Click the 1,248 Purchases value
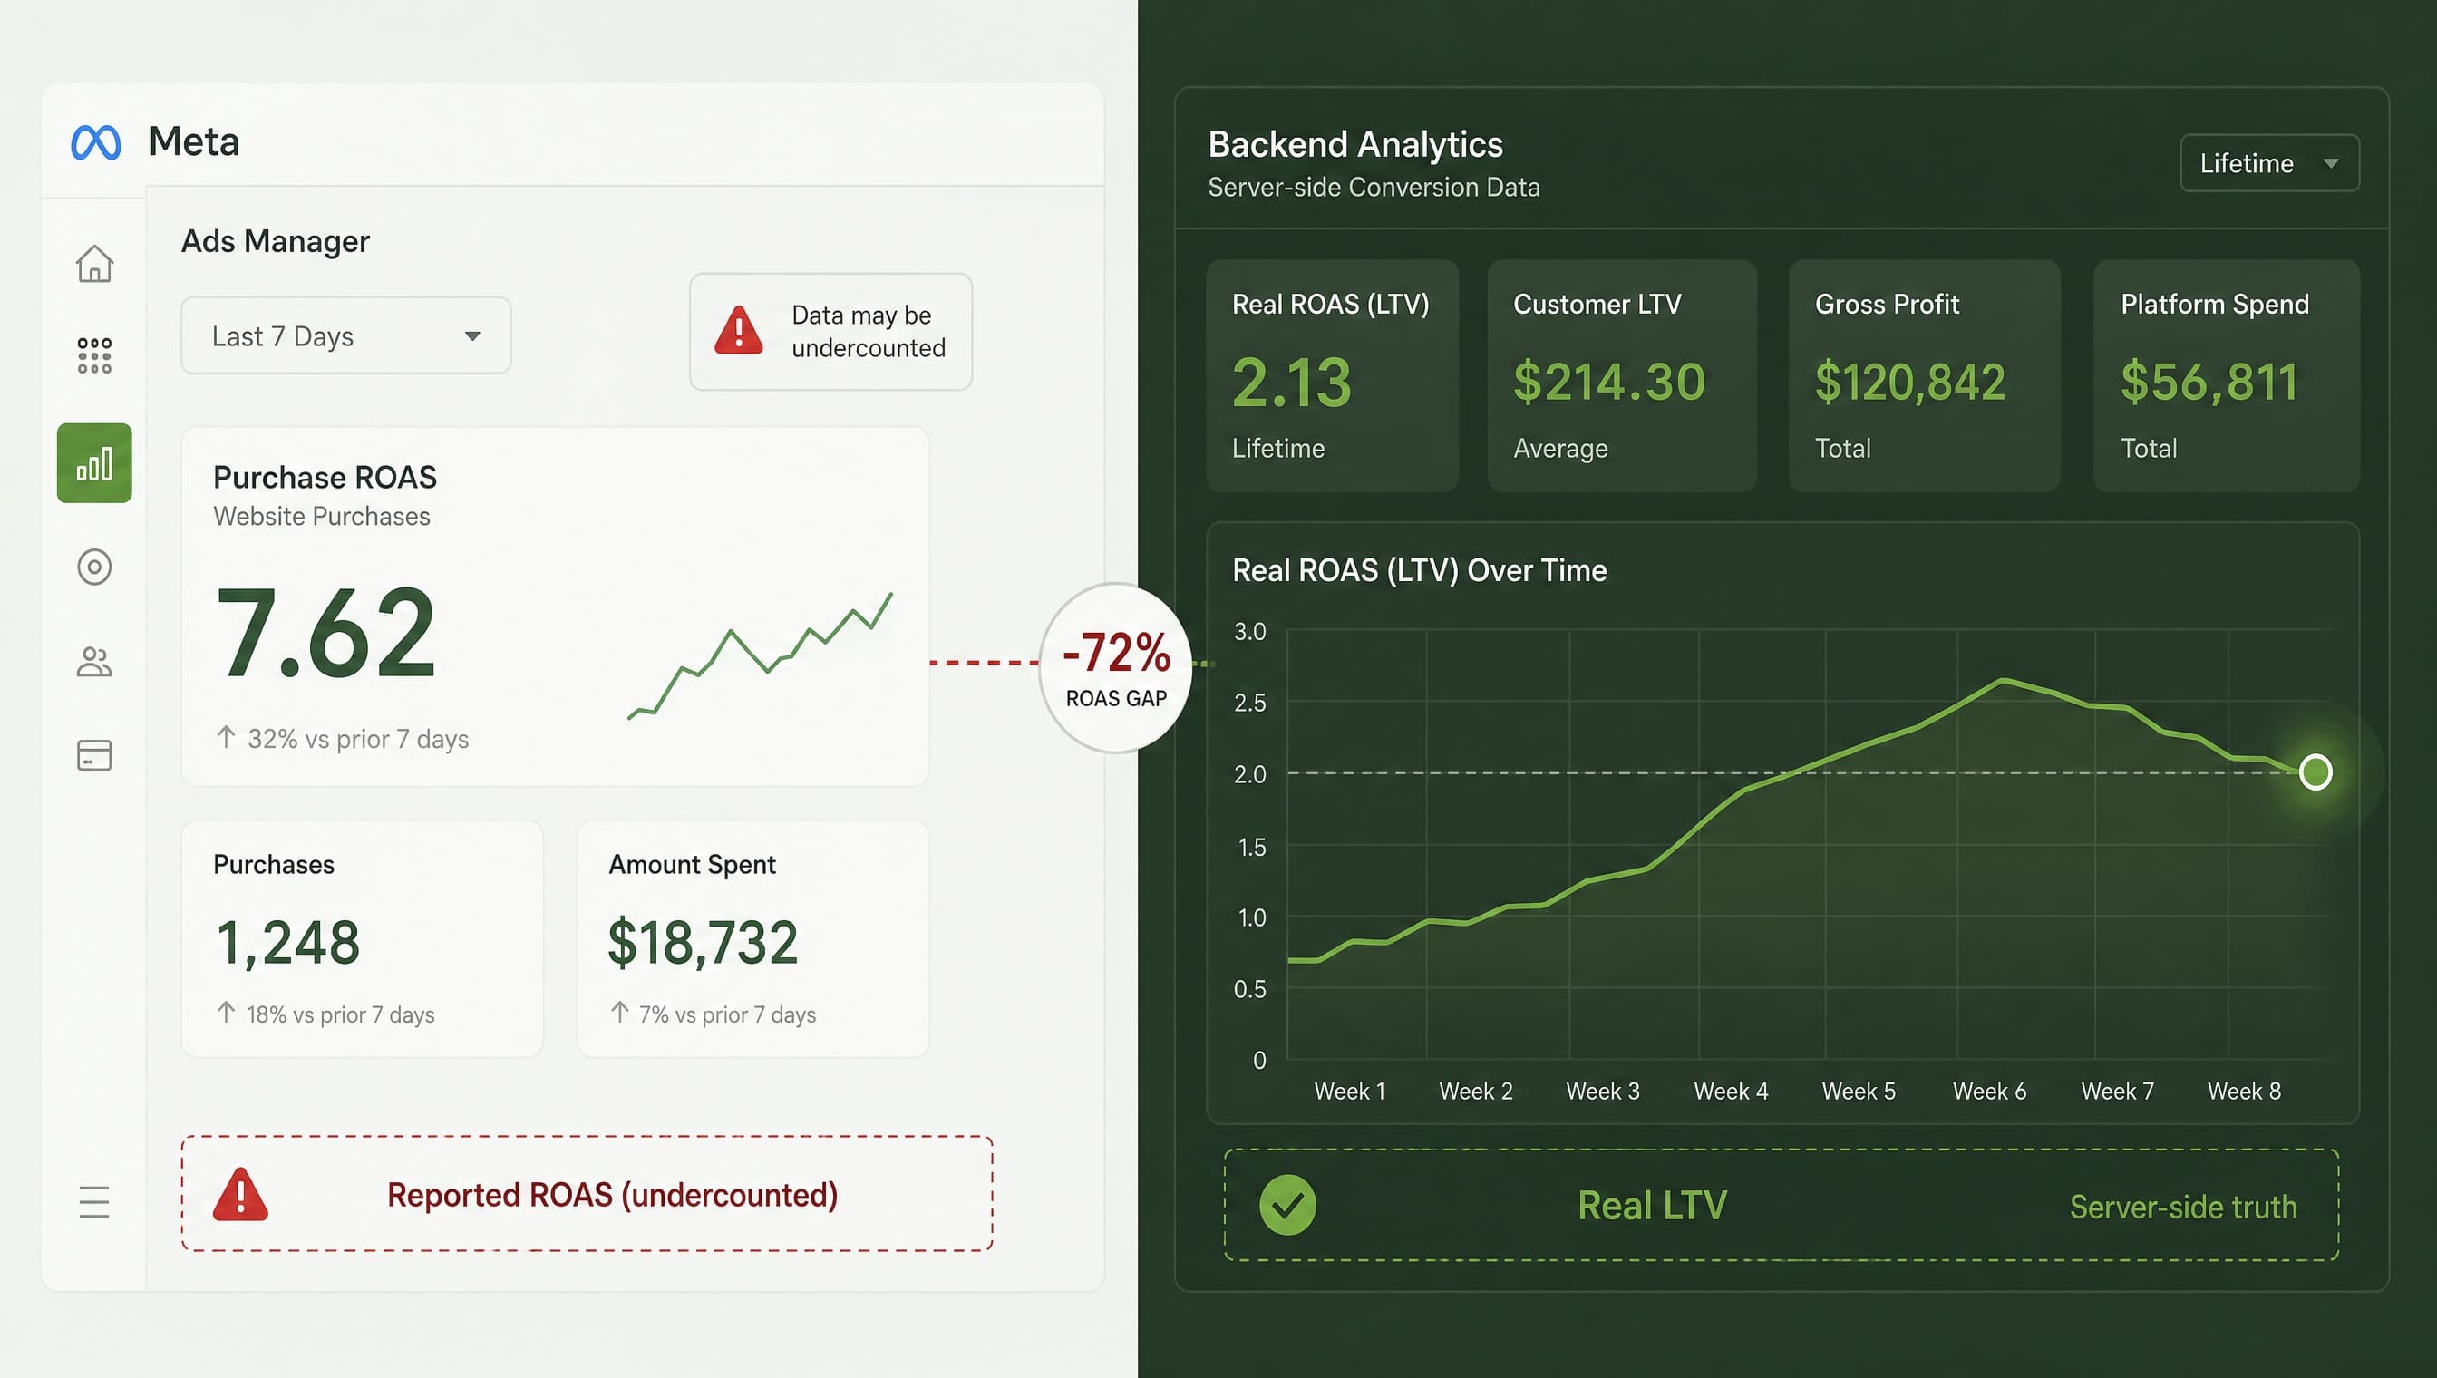 click(x=287, y=943)
